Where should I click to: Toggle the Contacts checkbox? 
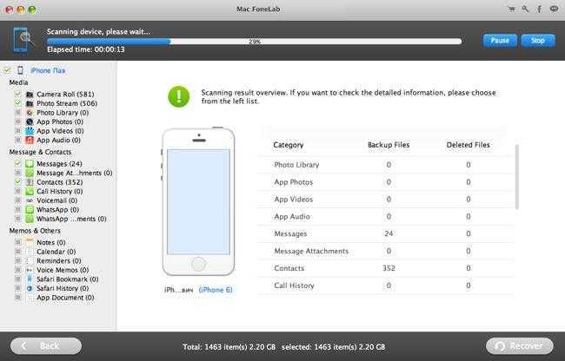[x=17, y=182]
